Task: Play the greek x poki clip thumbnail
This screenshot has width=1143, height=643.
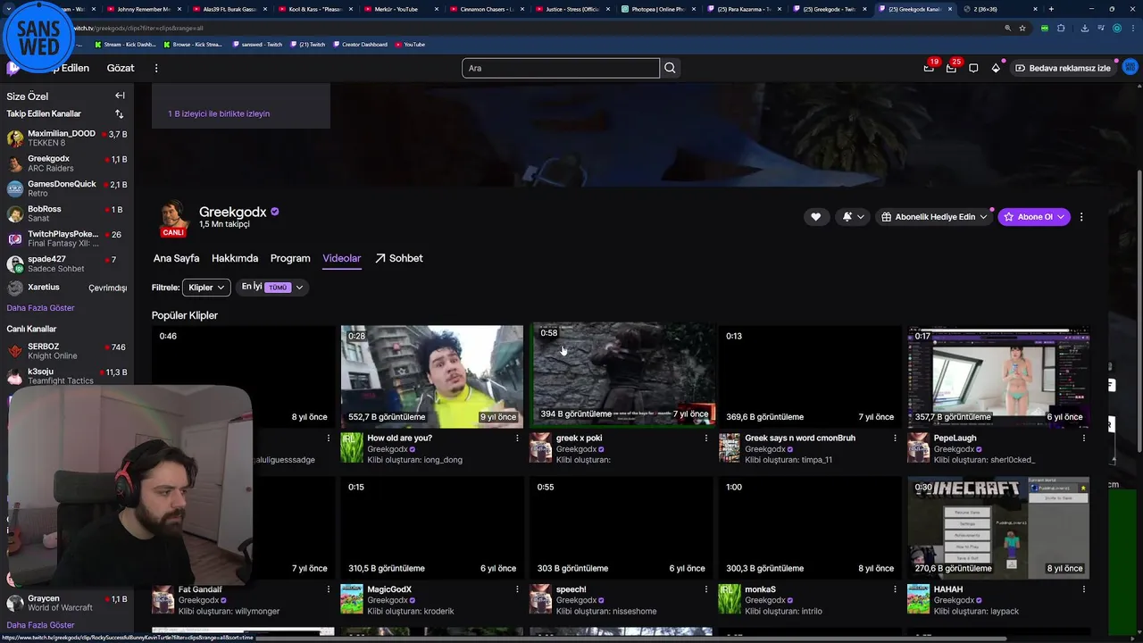Action: 623,374
